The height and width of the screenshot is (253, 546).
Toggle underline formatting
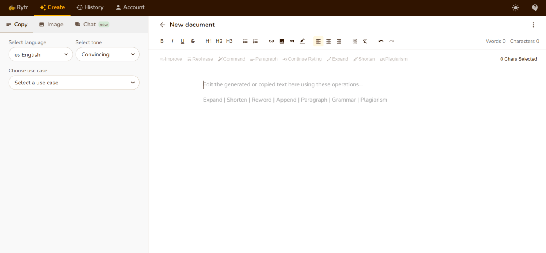[x=183, y=41]
